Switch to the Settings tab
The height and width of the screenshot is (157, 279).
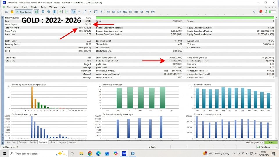click(x=23, y=142)
